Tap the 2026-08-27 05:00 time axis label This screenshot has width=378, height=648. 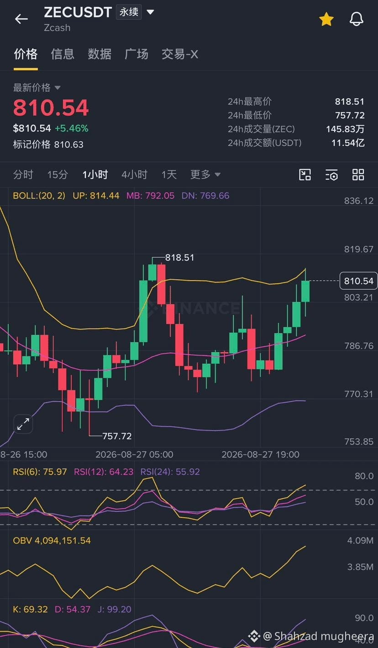tap(134, 454)
